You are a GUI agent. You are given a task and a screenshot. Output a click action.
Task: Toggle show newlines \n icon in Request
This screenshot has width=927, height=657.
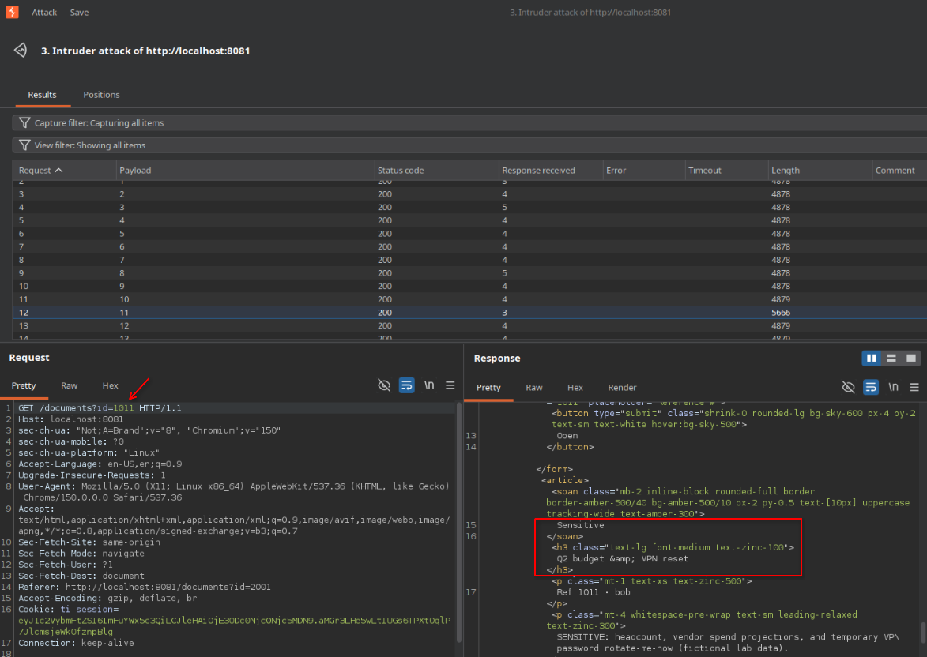(x=429, y=385)
